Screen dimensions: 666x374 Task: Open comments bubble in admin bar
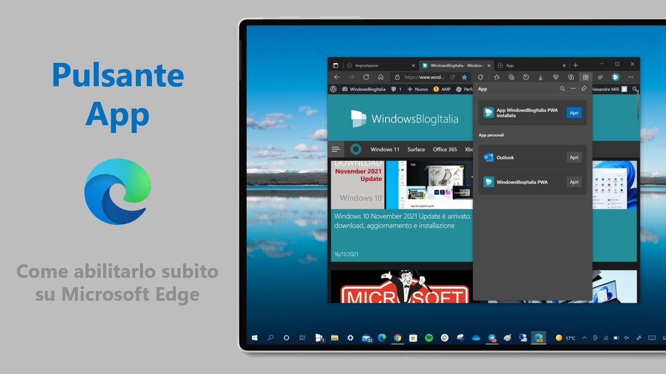tap(396, 89)
